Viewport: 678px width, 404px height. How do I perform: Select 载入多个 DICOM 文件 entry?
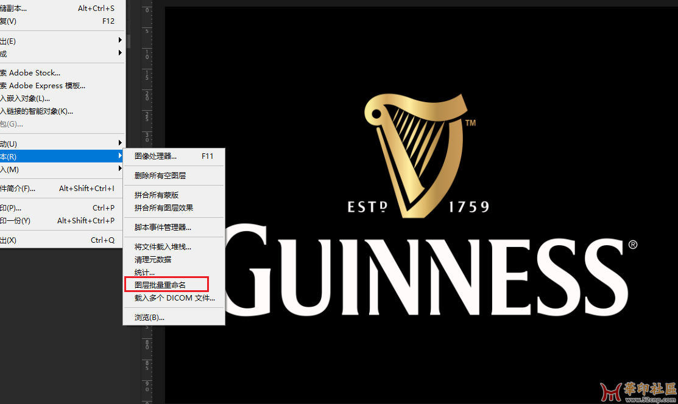pyautogui.click(x=174, y=298)
